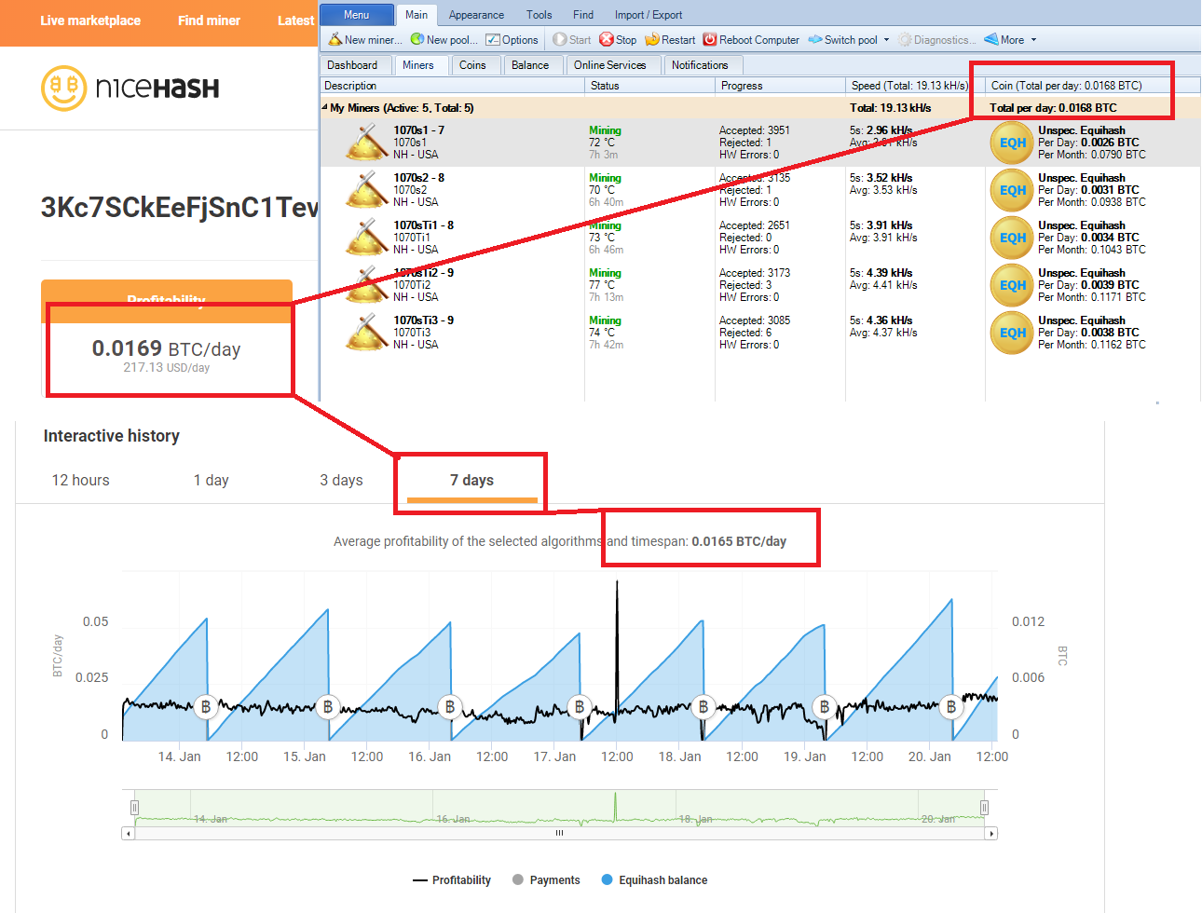Click the payment marker between 14. Jan and 12:00
Screen dimensions: 1202x913
(205, 707)
